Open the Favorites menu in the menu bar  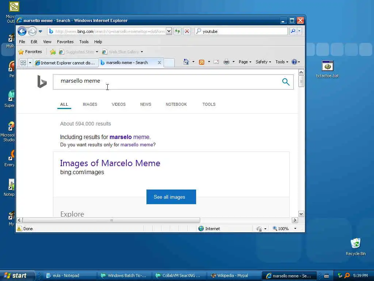65,42
